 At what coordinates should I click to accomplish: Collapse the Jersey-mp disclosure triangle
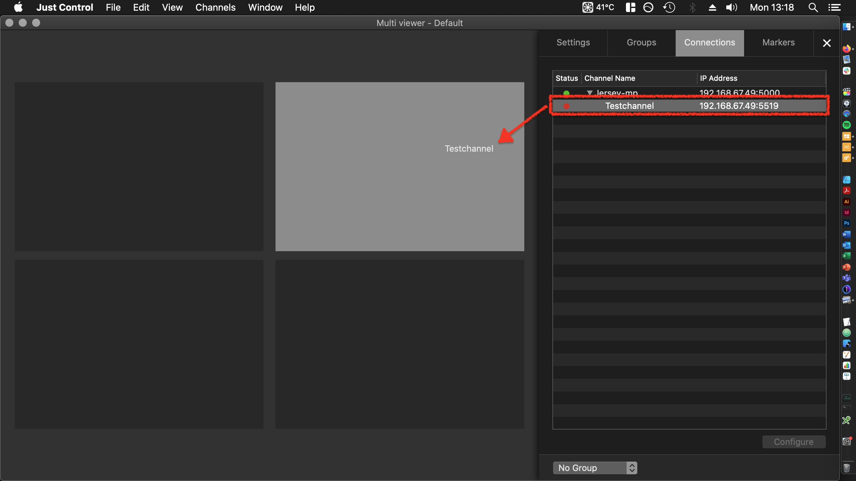590,93
